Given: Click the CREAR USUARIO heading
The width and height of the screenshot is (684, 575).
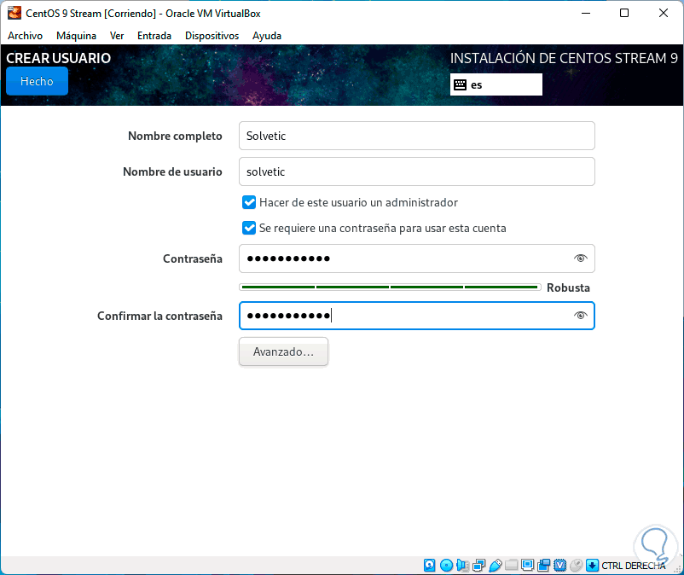Looking at the screenshot, I should click(59, 58).
